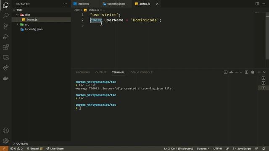Maximize the panel with the chevron-up icon
This screenshot has height=151, width=269.
pyautogui.click(x=259, y=72)
